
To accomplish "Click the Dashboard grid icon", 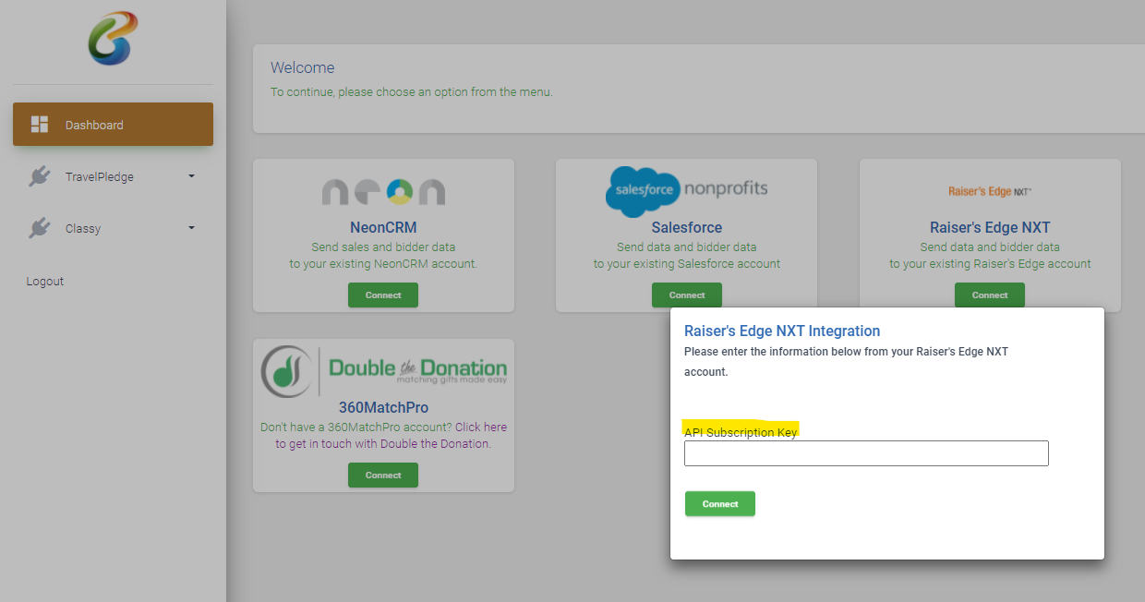I will (40, 125).
